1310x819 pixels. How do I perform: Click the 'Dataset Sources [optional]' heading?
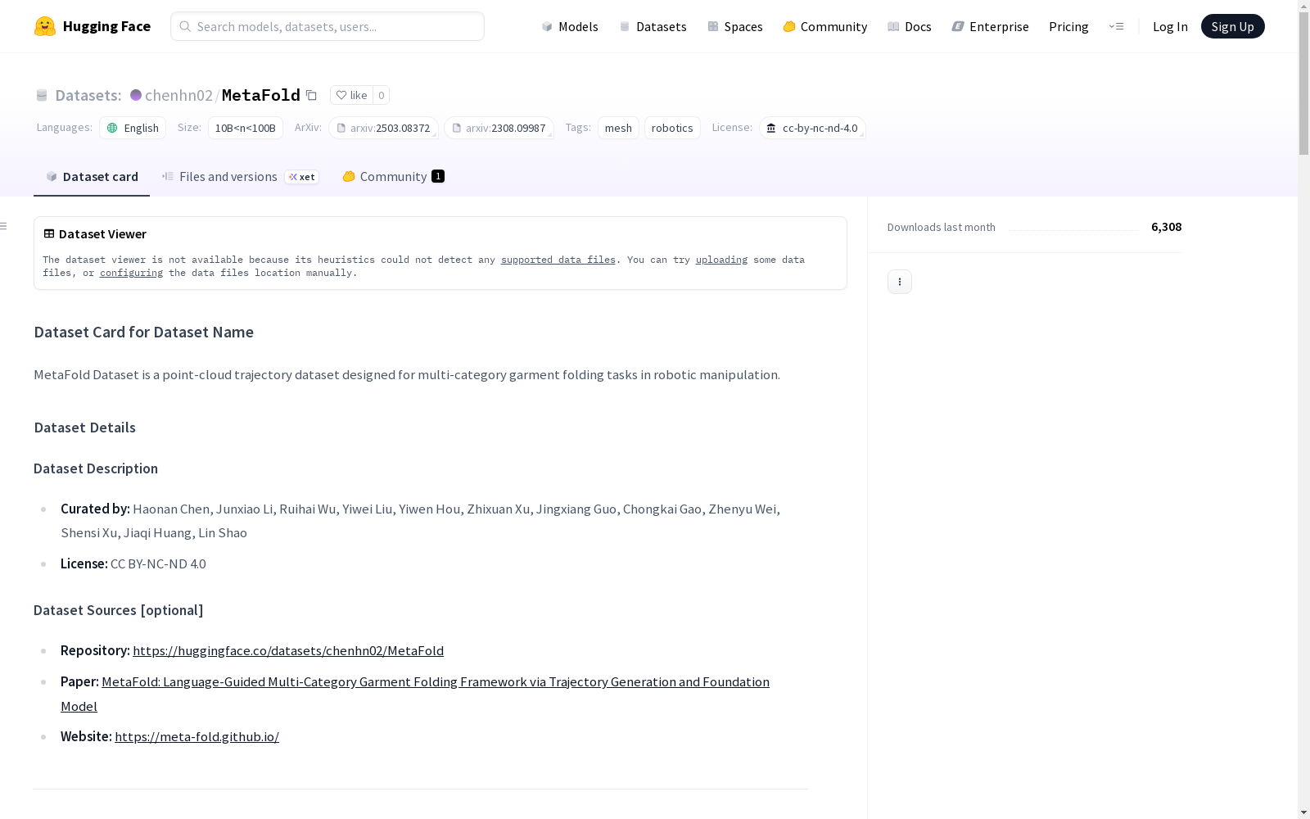pyautogui.click(x=119, y=610)
